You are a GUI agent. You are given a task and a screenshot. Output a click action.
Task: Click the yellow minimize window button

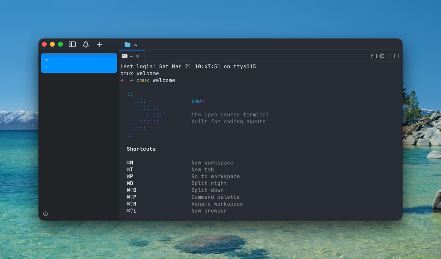click(52, 44)
